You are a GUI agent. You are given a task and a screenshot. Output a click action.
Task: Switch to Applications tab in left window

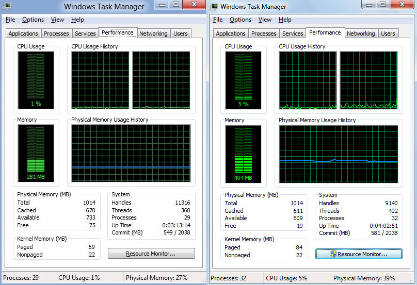pyautogui.click(x=23, y=33)
